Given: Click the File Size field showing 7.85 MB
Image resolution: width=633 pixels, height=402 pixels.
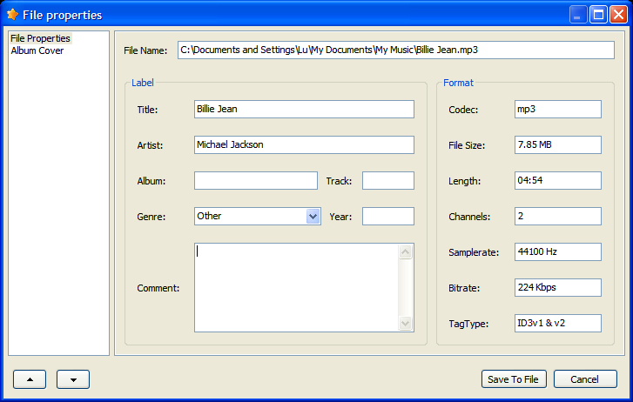Looking at the screenshot, I should (x=558, y=145).
